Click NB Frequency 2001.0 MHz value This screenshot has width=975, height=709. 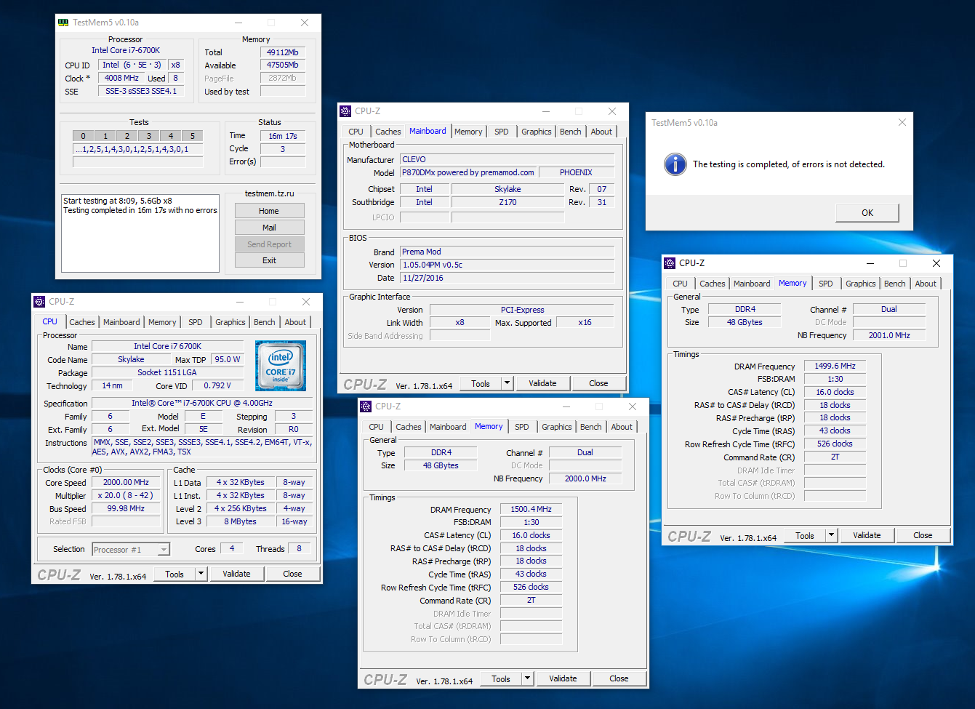point(889,335)
